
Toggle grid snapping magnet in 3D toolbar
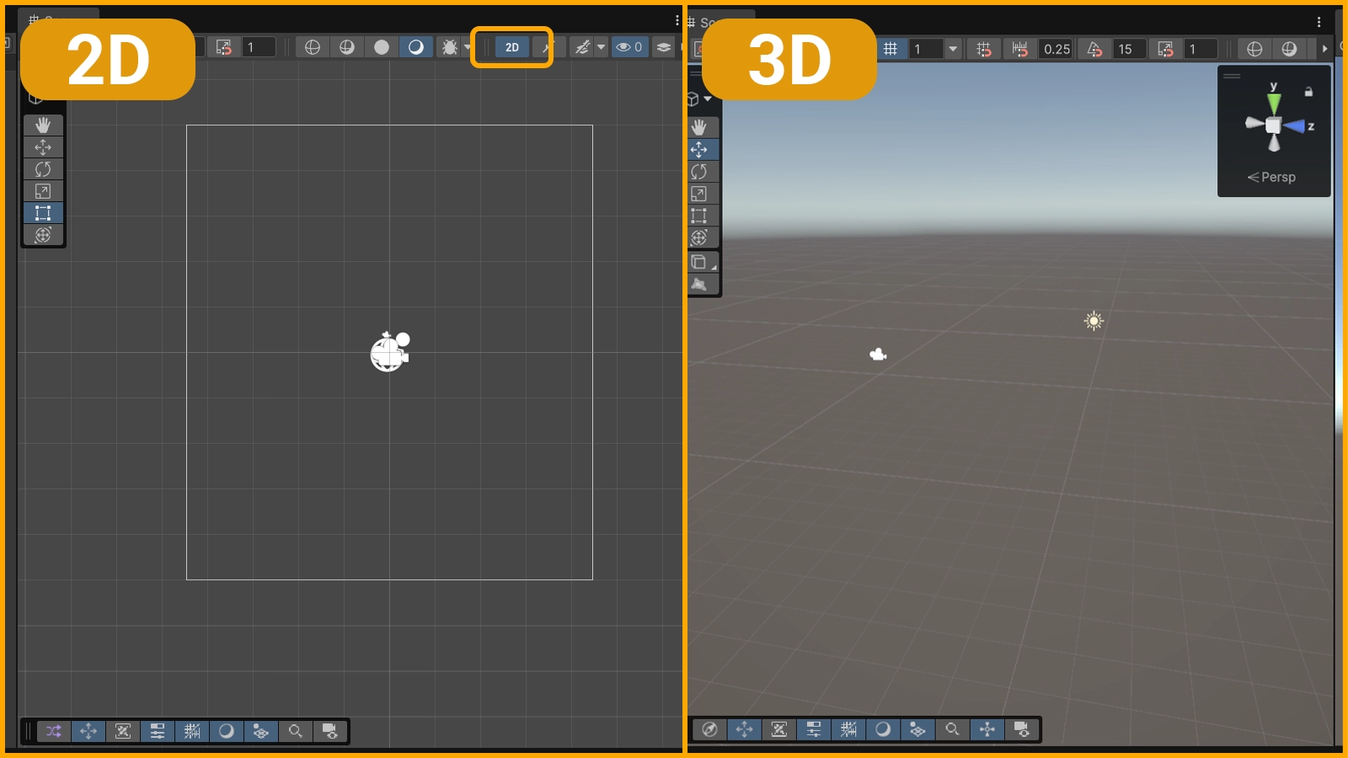pos(984,49)
